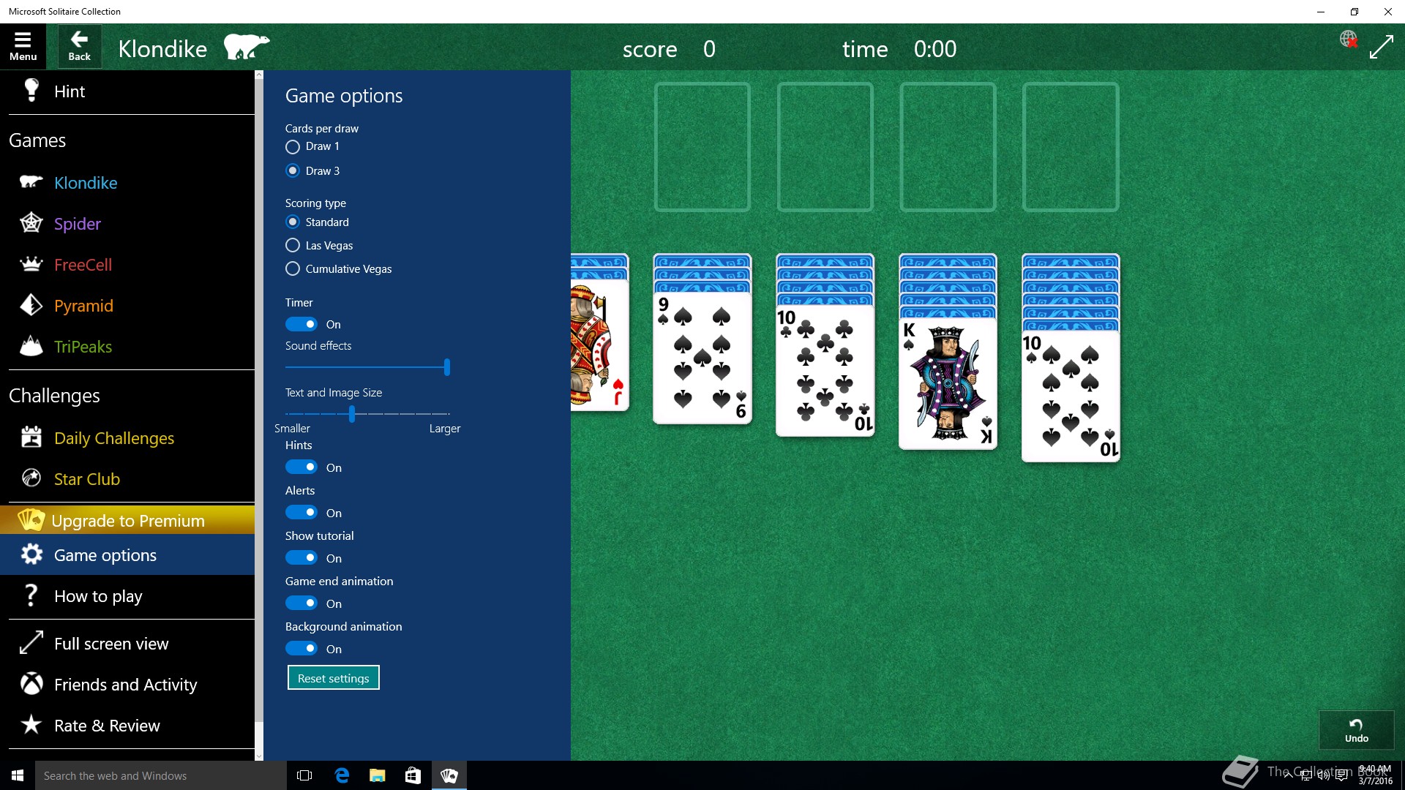Open the Daily Challenges calendar icon
Screen dimensions: 1405x790
pyautogui.click(x=31, y=437)
